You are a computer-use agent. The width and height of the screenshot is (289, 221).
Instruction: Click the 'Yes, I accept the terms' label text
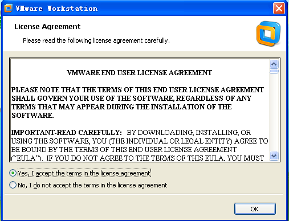84,173
